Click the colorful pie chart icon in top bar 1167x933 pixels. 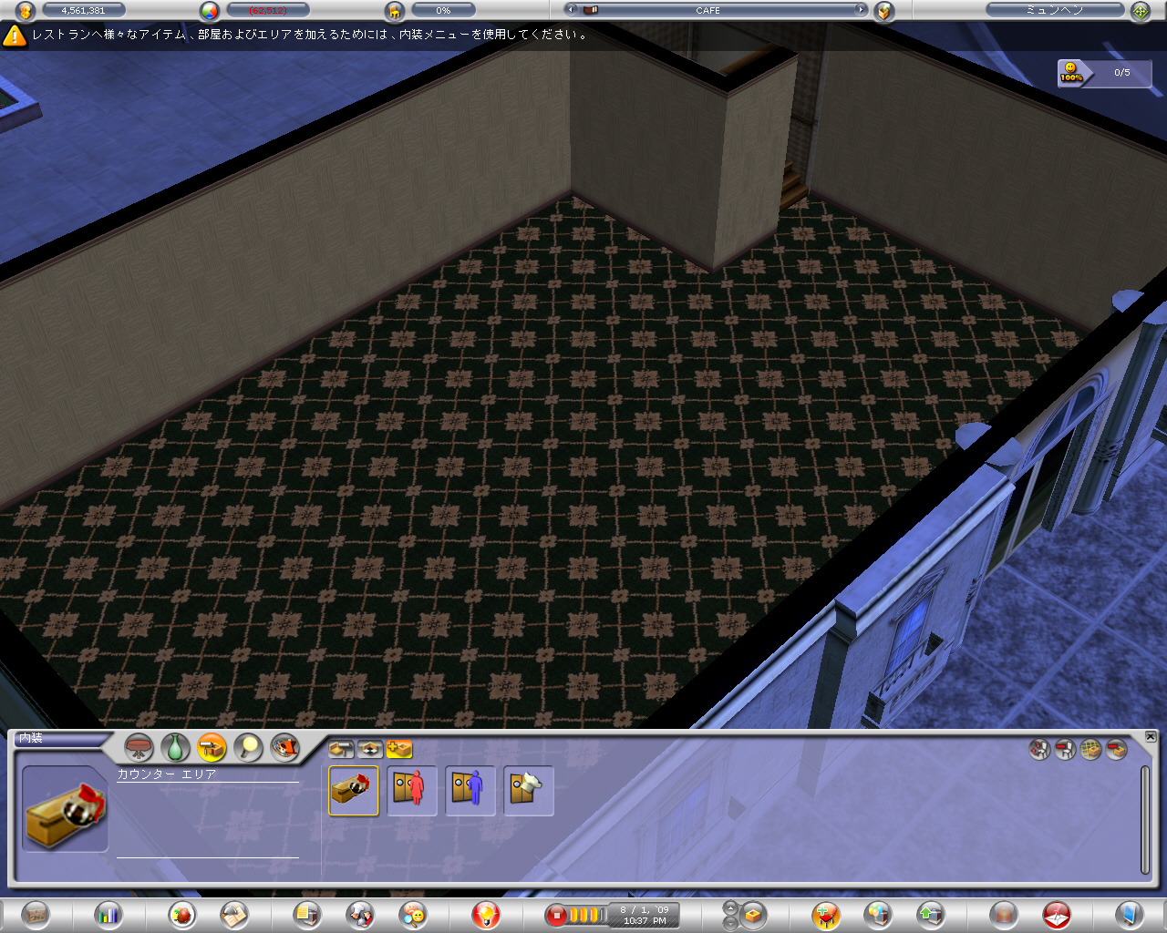210,11
